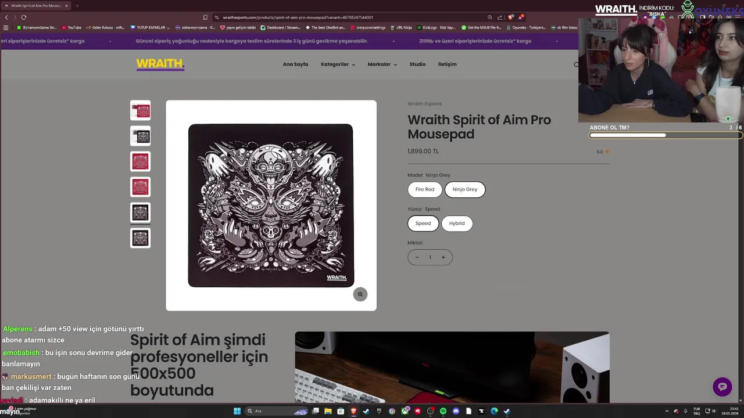Viewport: 744px width, 418px height.
Task: Select the Fire Red model option
Action: click(x=425, y=189)
